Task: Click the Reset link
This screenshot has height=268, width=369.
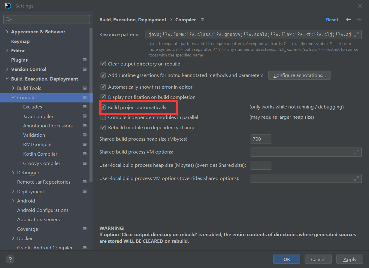Action: [x=332, y=20]
